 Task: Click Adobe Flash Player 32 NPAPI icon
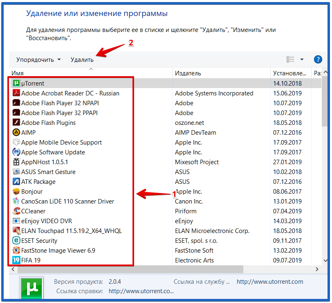tap(16, 103)
